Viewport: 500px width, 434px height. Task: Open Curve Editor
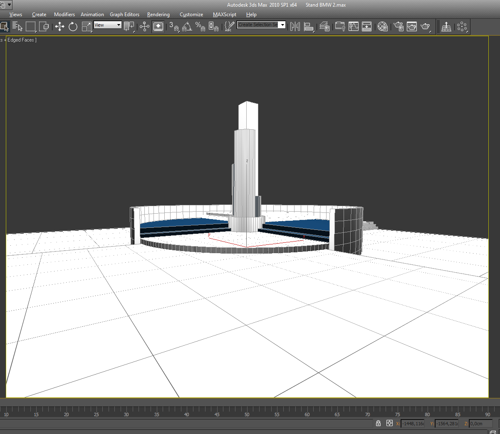click(354, 27)
